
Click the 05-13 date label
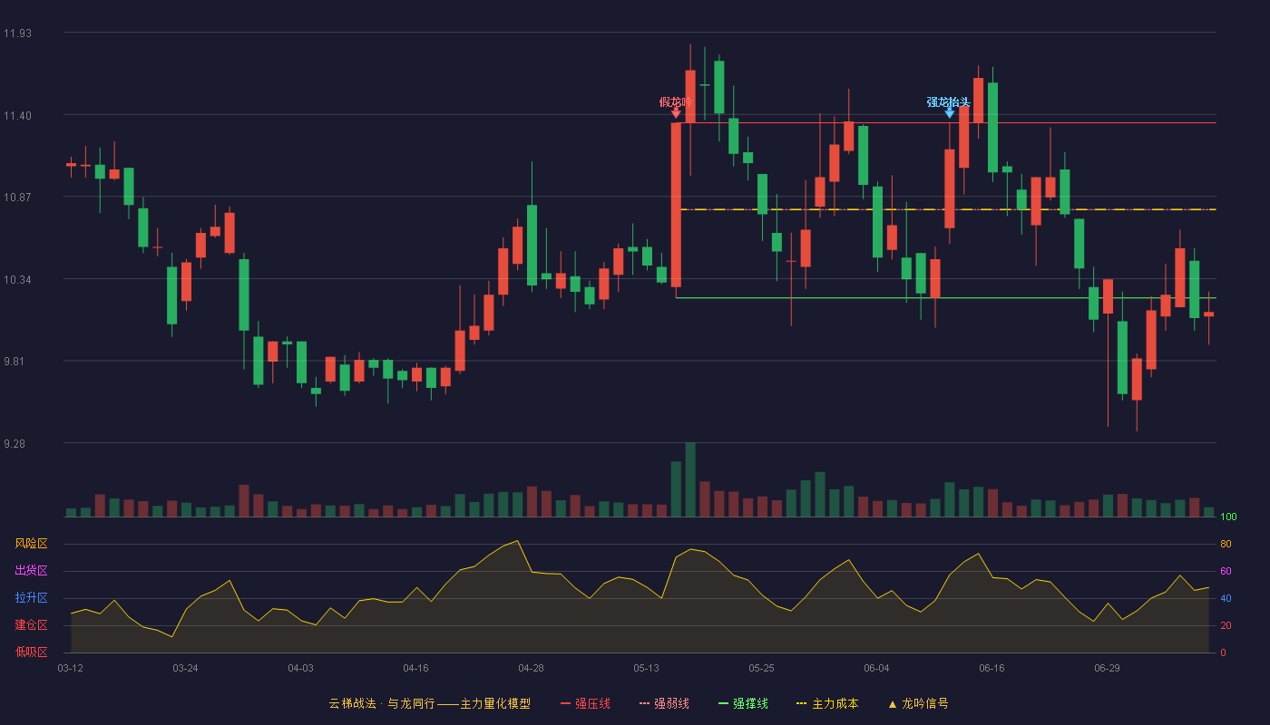click(x=646, y=668)
